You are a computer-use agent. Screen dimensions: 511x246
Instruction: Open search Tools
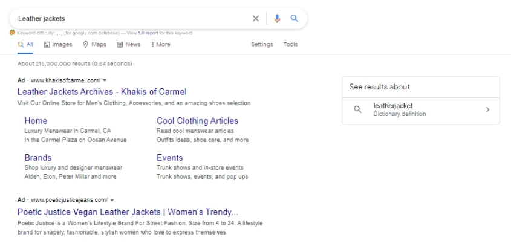pyautogui.click(x=290, y=44)
